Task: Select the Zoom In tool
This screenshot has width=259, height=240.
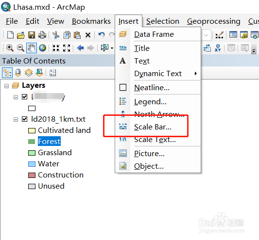Action: [10, 48]
